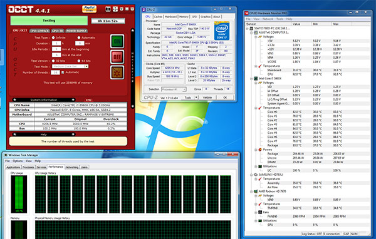376x239 pixels.
Task: Select the Automatic test type radio button
Action: (x=79, y=38)
